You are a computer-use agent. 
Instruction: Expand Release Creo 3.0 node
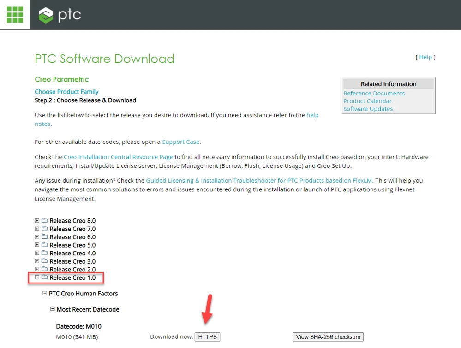(37, 261)
